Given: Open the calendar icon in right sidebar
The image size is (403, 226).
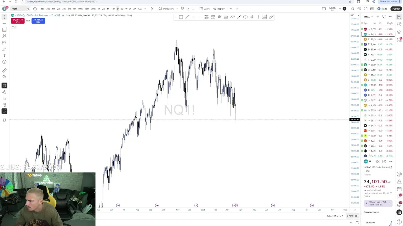Looking at the screenshot, I should pos(399,189).
